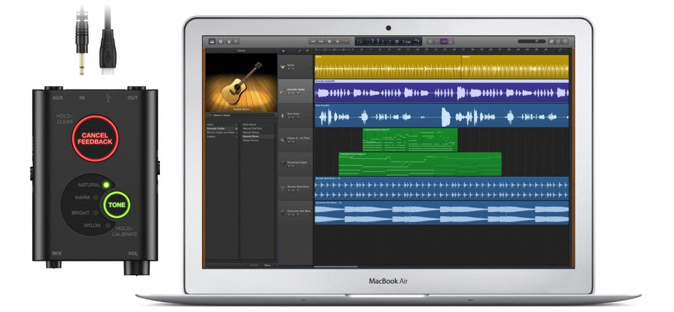
Task: Expand the Voice category in Library
Action: tap(236, 123)
